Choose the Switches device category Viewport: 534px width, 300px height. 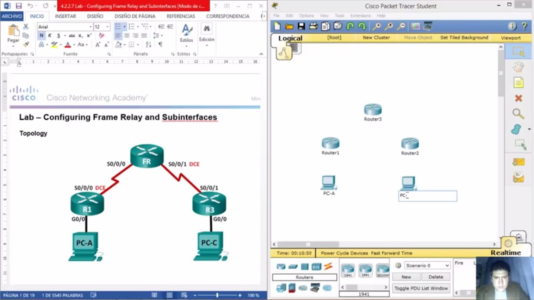[293, 266]
